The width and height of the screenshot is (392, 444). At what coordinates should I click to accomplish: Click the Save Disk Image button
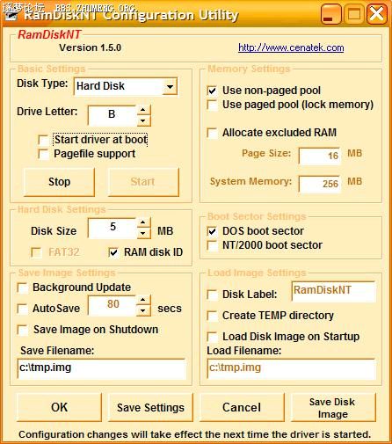(333, 407)
